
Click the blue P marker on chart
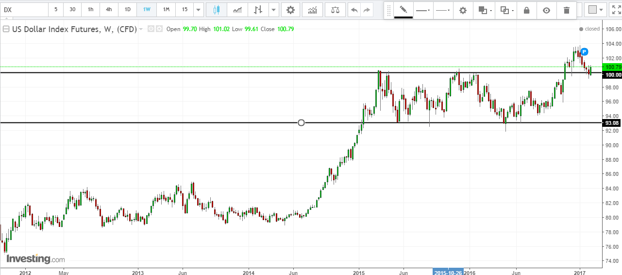pyautogui.click(x=585, y=52)
